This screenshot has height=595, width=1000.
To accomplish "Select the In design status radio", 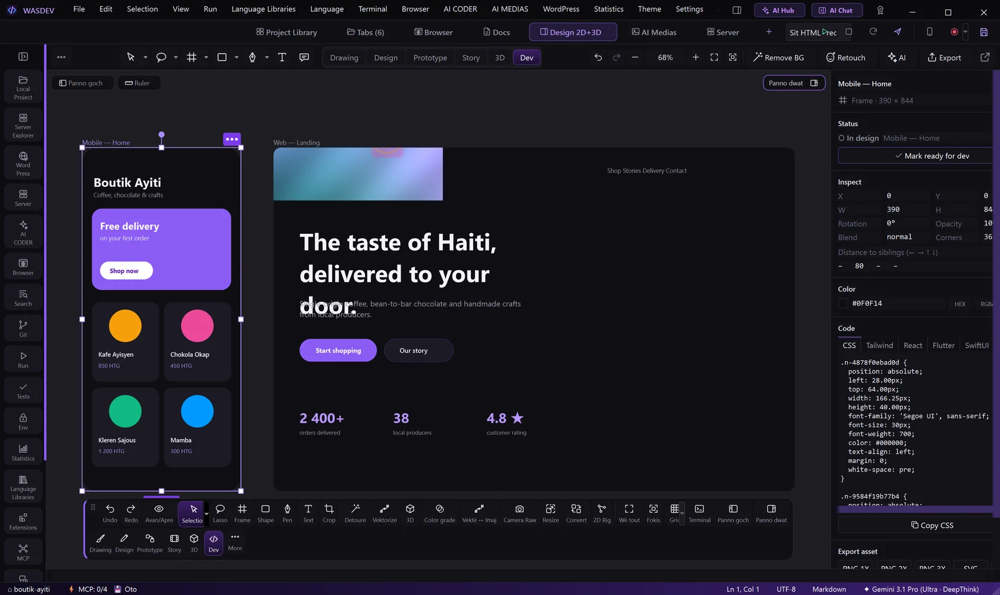I will pos(842,138).
